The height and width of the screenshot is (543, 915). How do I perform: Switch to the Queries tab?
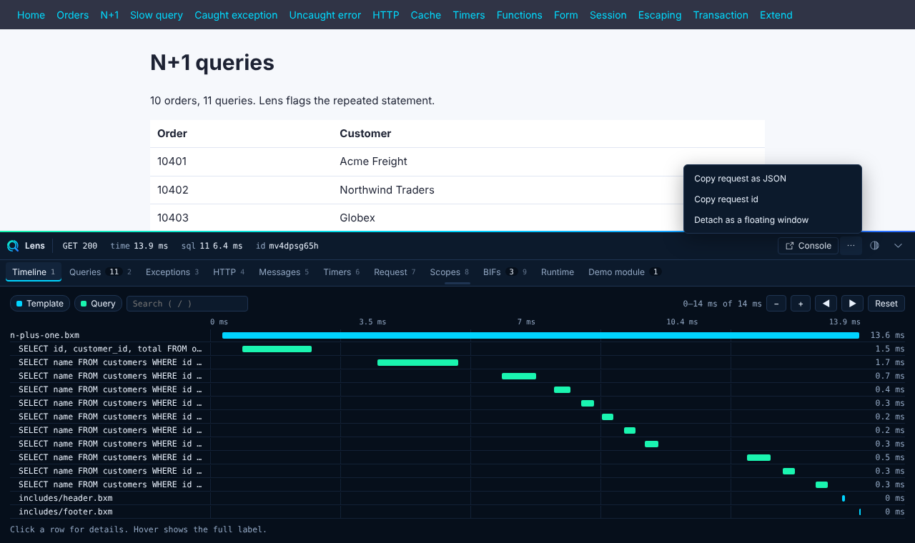click(x=100, y=272)
